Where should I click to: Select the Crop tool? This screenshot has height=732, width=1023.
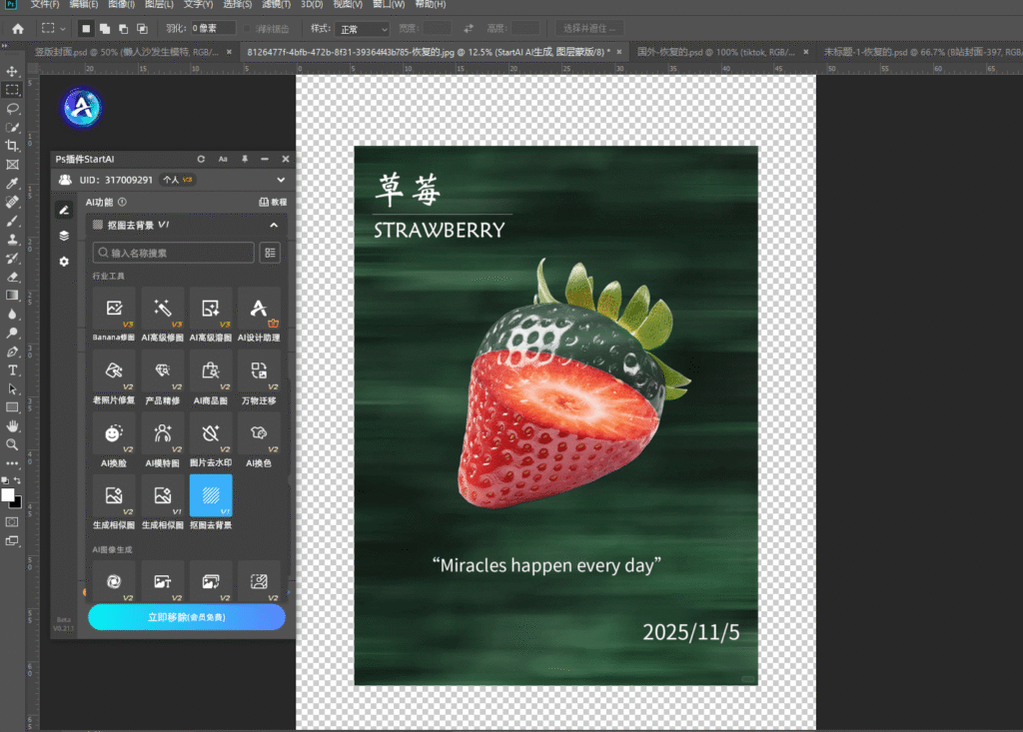[13, 146]
